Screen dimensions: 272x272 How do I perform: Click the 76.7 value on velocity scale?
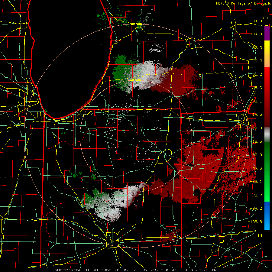tap(257, 61)
